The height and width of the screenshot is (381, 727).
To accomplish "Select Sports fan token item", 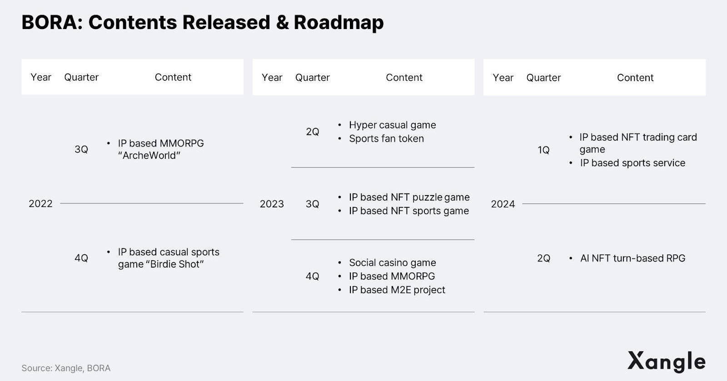I will pos(386,138).
